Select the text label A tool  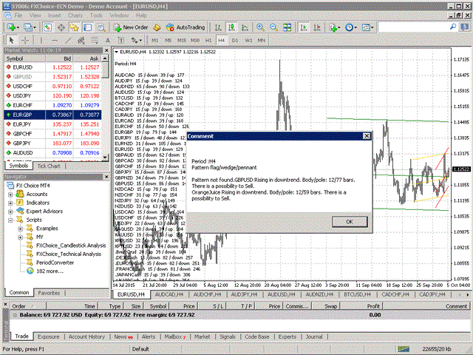[x=107, y=40]
